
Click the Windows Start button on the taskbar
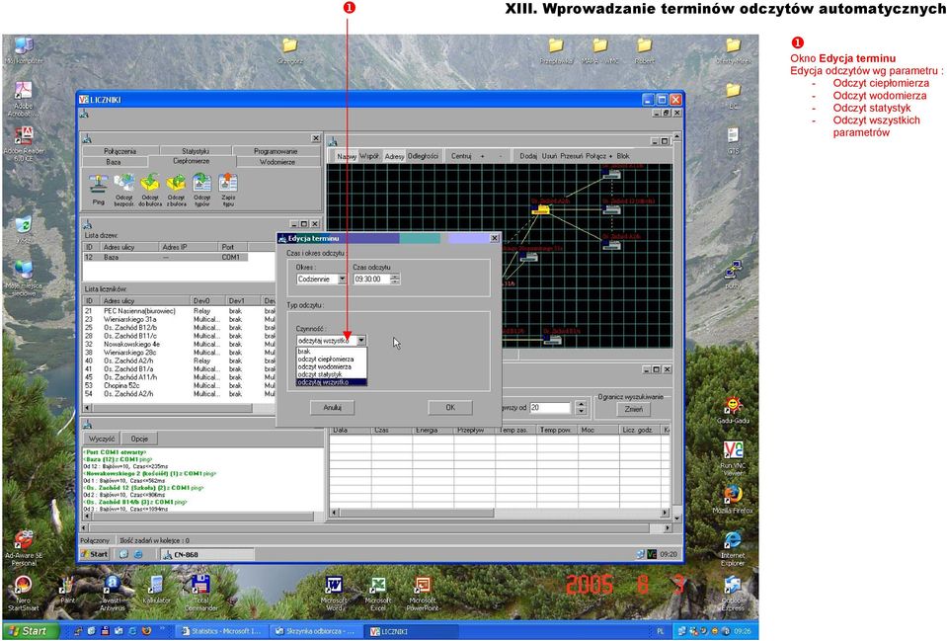pyautogui.click(x=31, y=631)
